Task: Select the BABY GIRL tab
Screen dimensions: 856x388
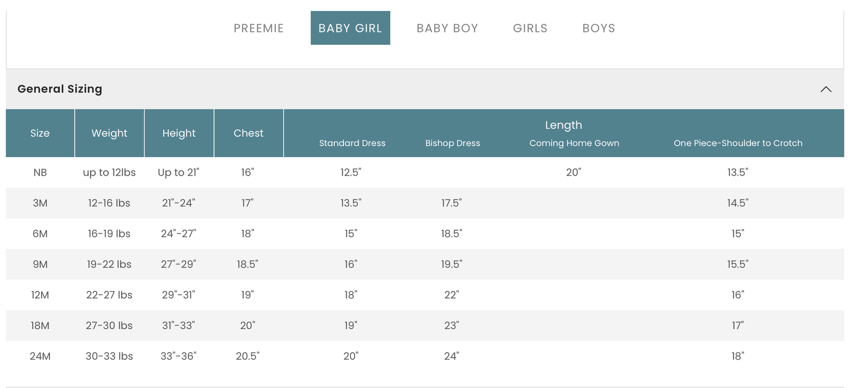Action: (x=350, y=28)
